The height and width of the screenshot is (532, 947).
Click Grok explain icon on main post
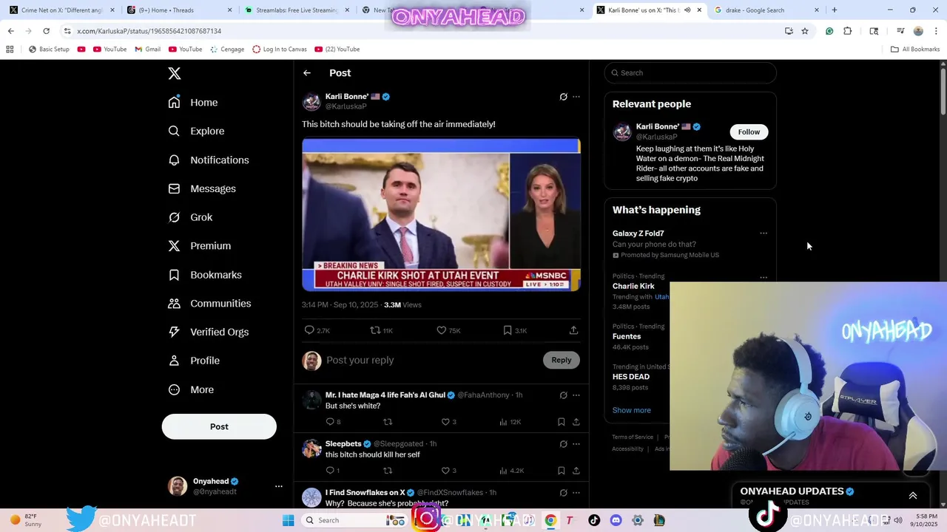[x=563, y=97]
